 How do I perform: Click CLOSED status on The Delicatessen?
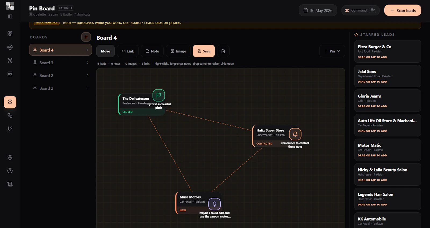pyautogui.click(x=127, y=112)
